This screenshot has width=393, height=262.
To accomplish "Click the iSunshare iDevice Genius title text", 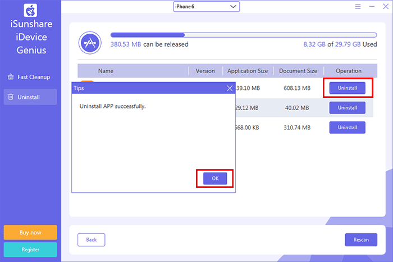I will click(31, 37).
